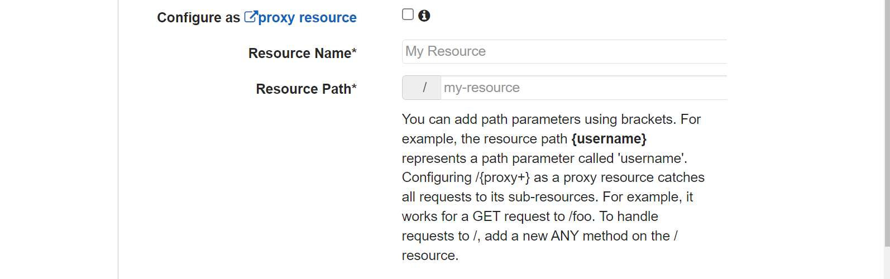890x279 pixels.
Task: Enable the proxy resource checkbox
Action: (408, 15)
